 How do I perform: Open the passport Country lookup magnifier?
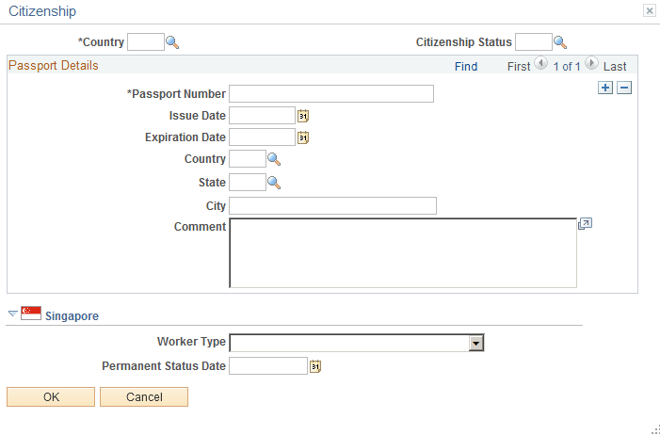[274, 159]
